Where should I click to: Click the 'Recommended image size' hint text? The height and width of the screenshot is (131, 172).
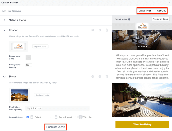[x=33, y=83]
